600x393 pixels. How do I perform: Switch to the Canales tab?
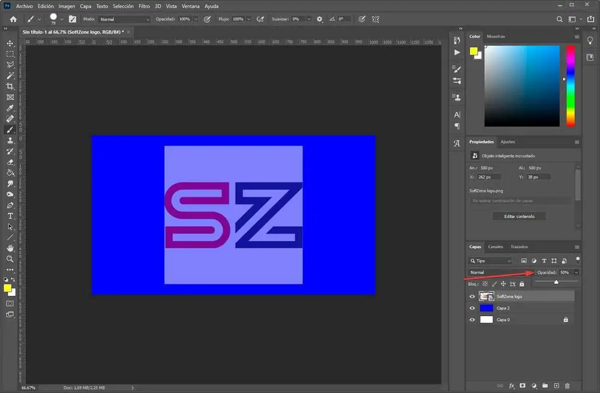pos(496,247)
